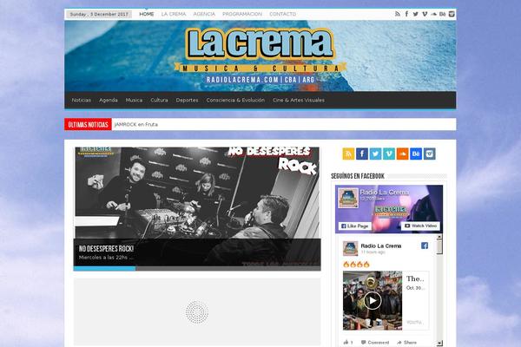Screen dimensions: 521x347
Task: Click Like Page button in Facebook widget
Action: click(355, 226)
